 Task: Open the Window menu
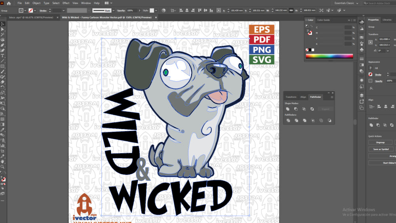86,3
